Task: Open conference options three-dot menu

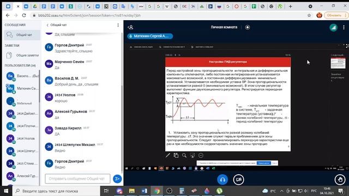Action: point(344,27)
